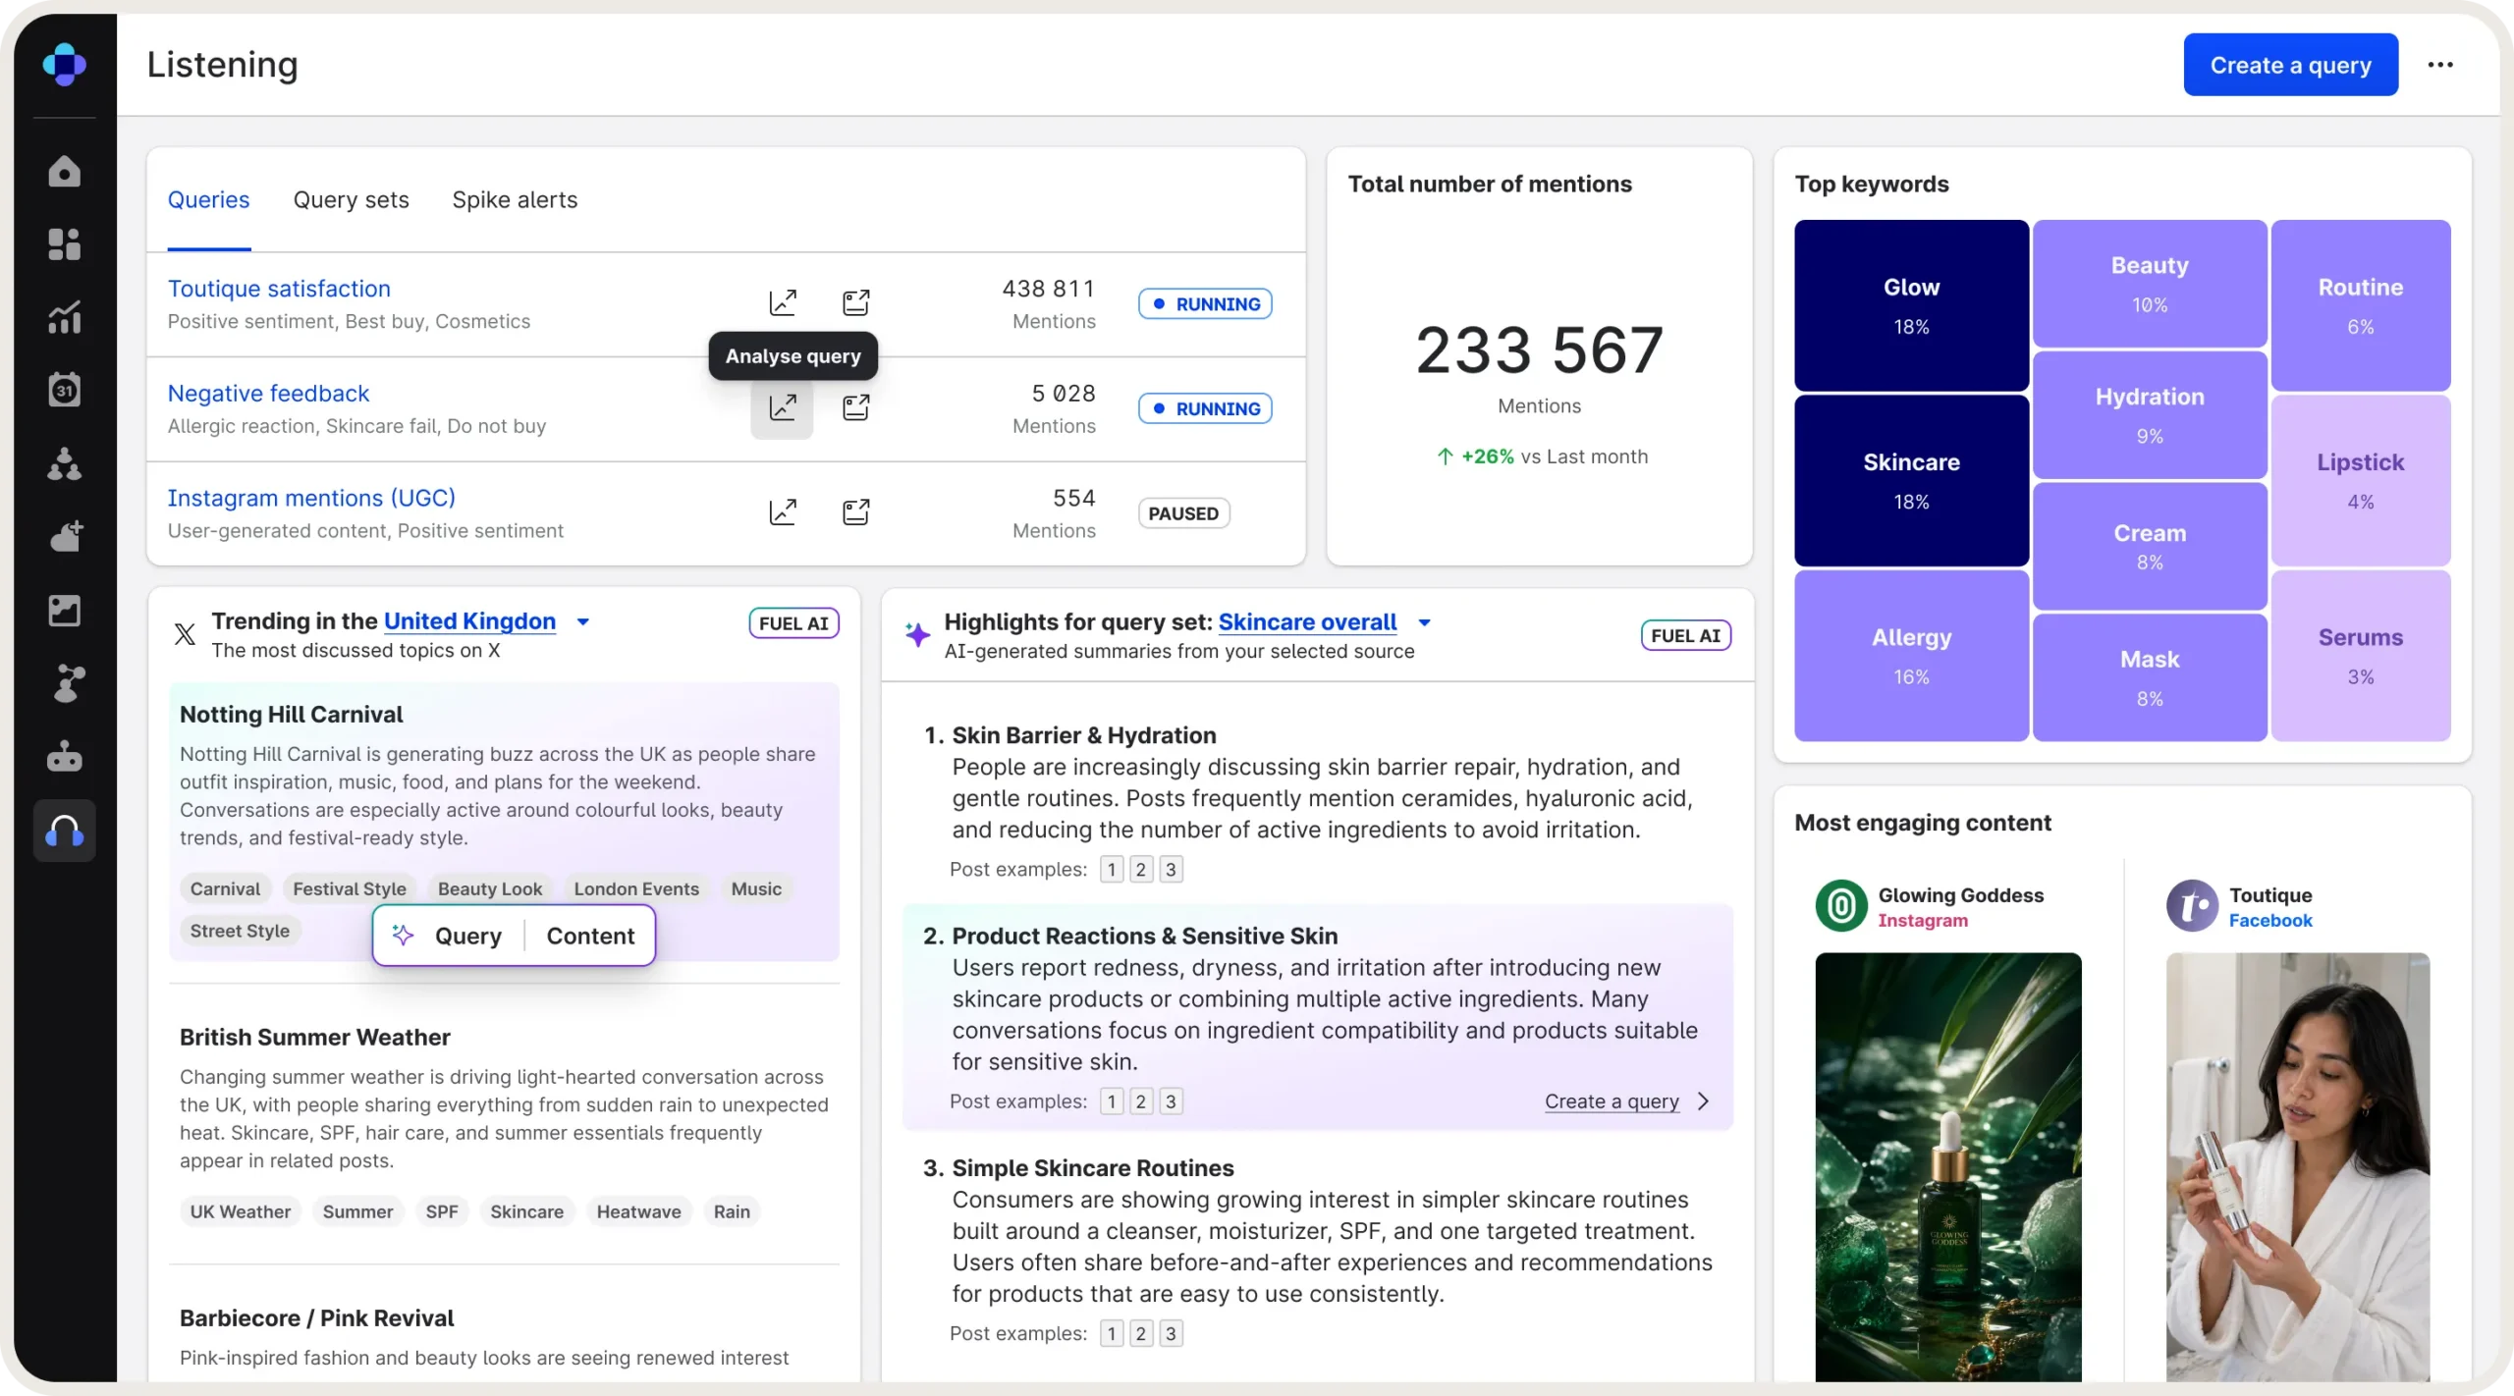
Task: Choose Content in the topic popup
Action: click(x=591, y=936)
